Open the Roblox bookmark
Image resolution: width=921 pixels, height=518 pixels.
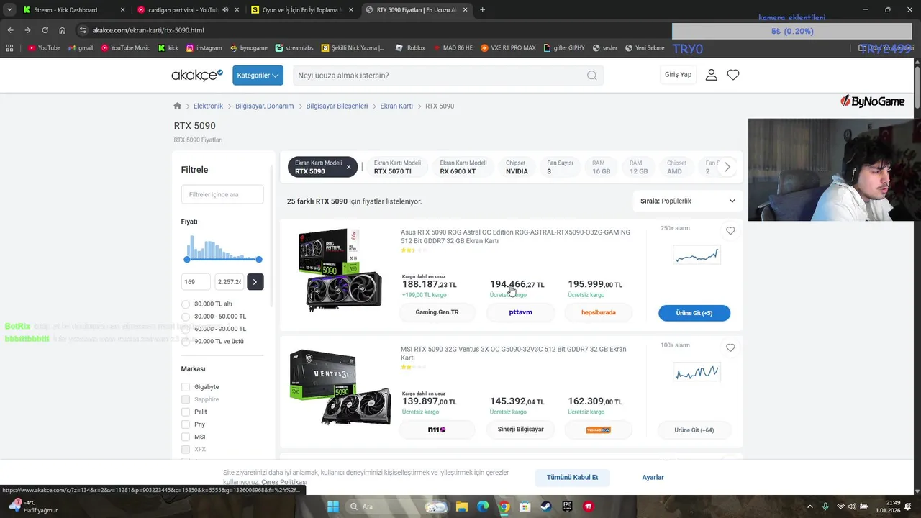point(409,48)
